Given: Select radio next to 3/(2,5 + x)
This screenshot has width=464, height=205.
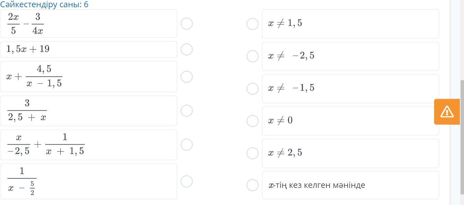Looking at the screenshot, I should pos(186,111).
